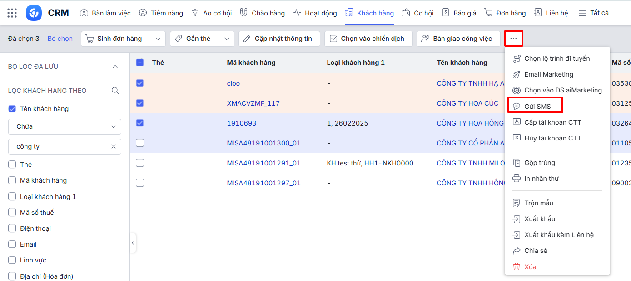Enable the Mã số thuế filter checkbox
Image resolution: width=631 pixels, height=281 pixels.
point(12,213)
